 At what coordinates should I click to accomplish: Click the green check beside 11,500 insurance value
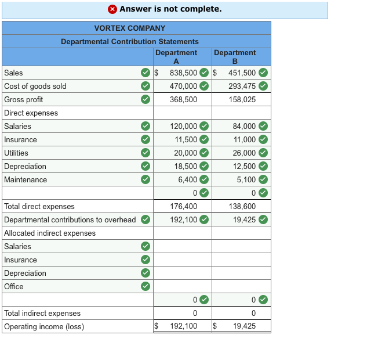(x=204, y=139)
